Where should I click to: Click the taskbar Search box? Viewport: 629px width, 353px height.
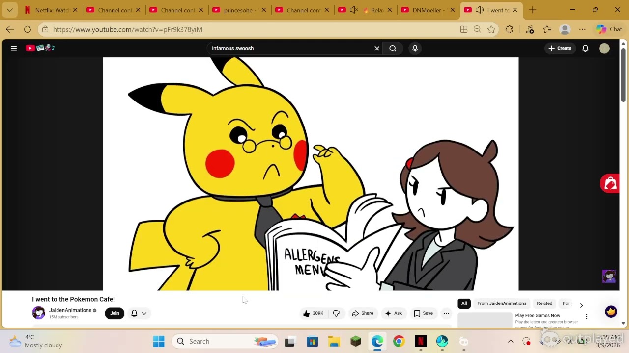pyautogui.click(x=225, y=341)
